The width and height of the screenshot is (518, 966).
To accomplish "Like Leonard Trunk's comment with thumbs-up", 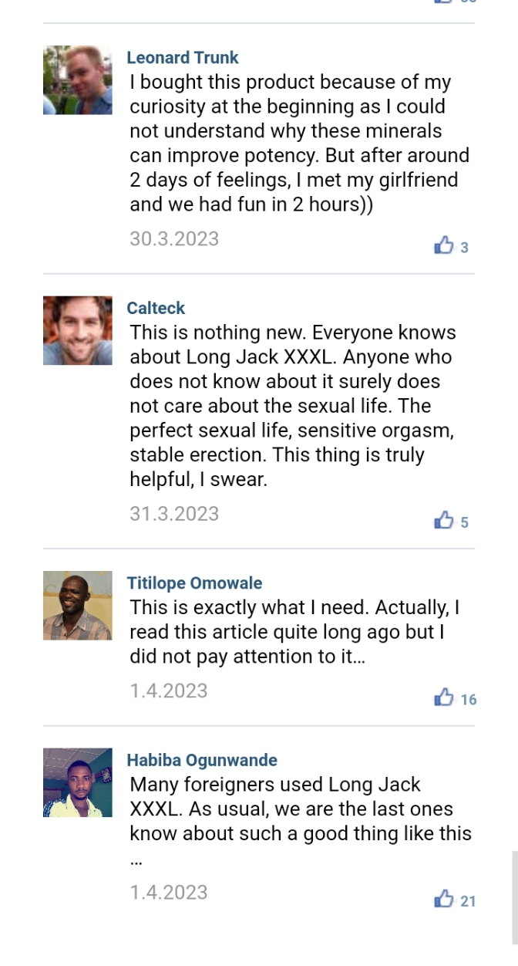I will click(444, 246).
